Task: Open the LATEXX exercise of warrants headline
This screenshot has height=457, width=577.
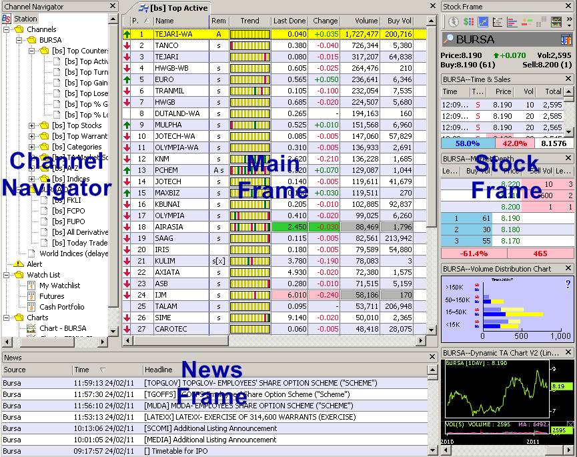Action: [250, 417]
